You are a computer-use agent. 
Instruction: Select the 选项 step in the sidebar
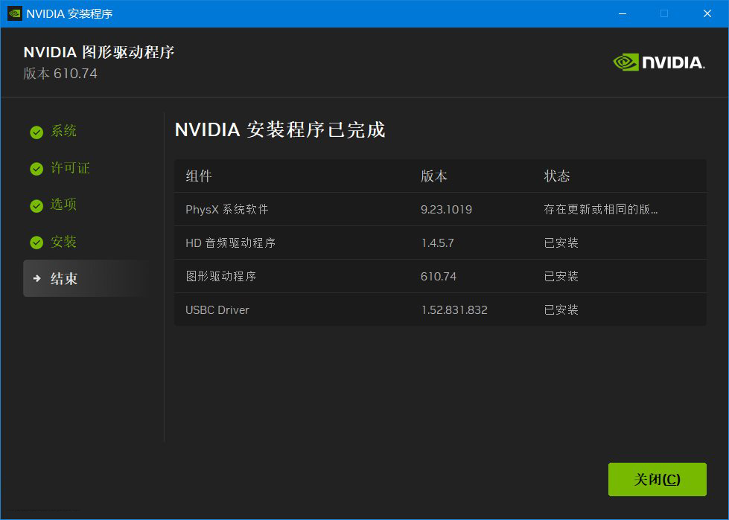point(63,205)
